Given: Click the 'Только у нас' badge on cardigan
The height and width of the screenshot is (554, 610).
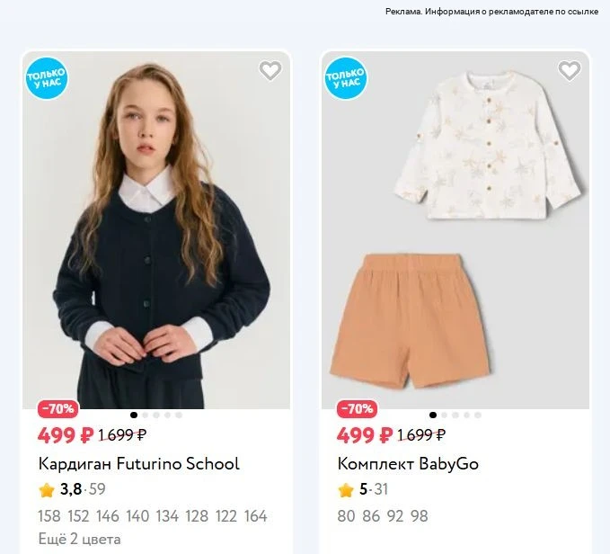Looking at the screenshot, I should pyautogui.click(x=47, y=78).
